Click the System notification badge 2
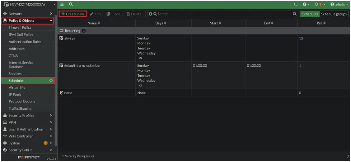This screenshot has height=162, width=351. coord(46,143)
